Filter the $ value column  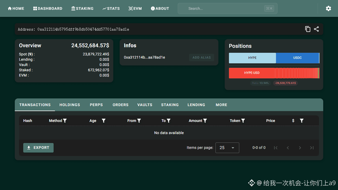pyautogui.click(x=302, y=121)
